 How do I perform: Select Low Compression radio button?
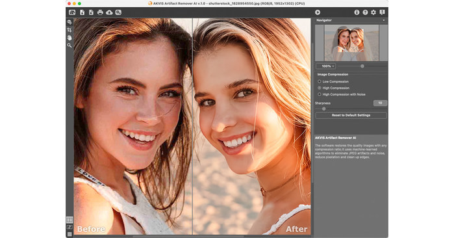click(320, 81)
